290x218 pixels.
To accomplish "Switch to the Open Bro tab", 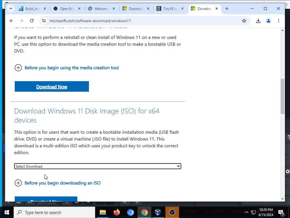I will click(x=64, y=9).
